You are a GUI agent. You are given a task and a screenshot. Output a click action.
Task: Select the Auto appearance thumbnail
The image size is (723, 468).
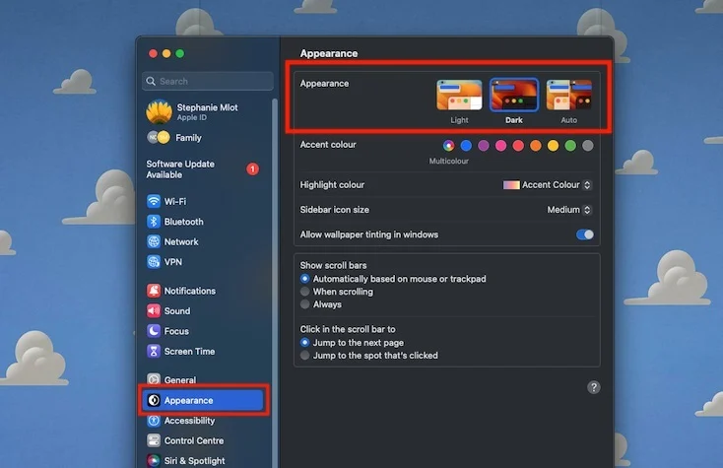tap(569, 95)
